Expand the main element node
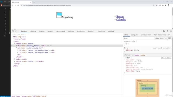 click(x=15, y=59)
